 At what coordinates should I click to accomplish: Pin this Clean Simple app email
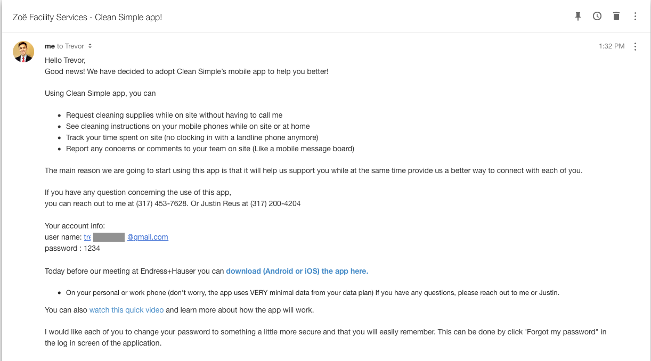point(578,17)
